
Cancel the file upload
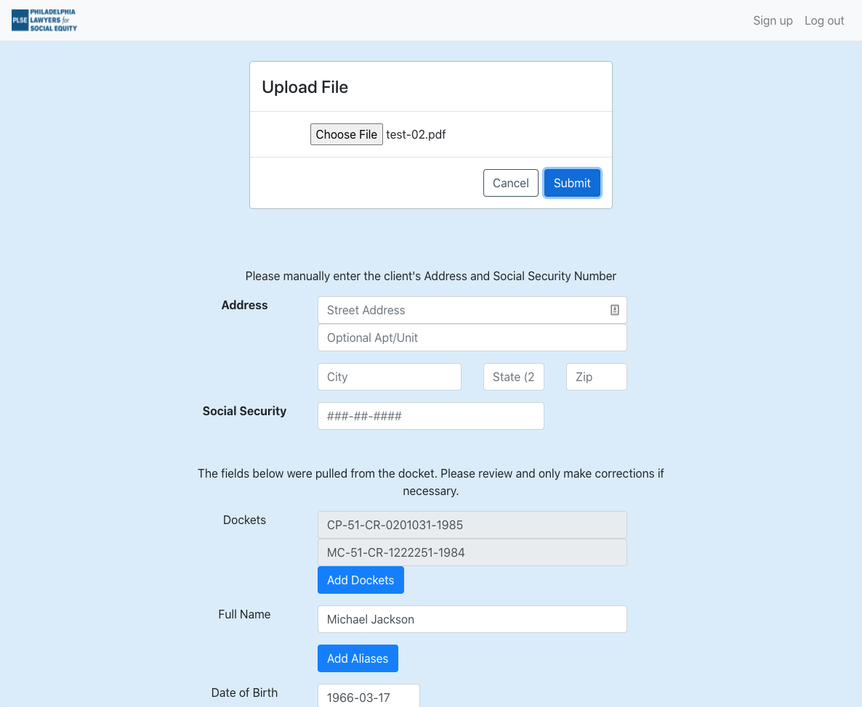tap(510, 183)
